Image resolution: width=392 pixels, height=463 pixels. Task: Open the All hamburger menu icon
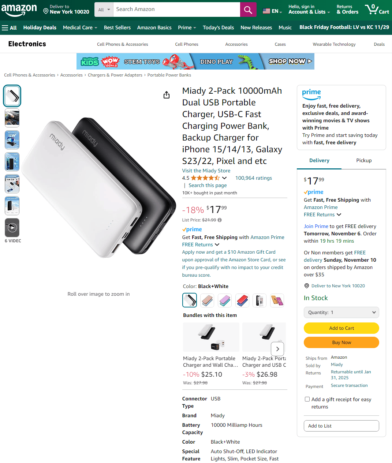(9, 27)
